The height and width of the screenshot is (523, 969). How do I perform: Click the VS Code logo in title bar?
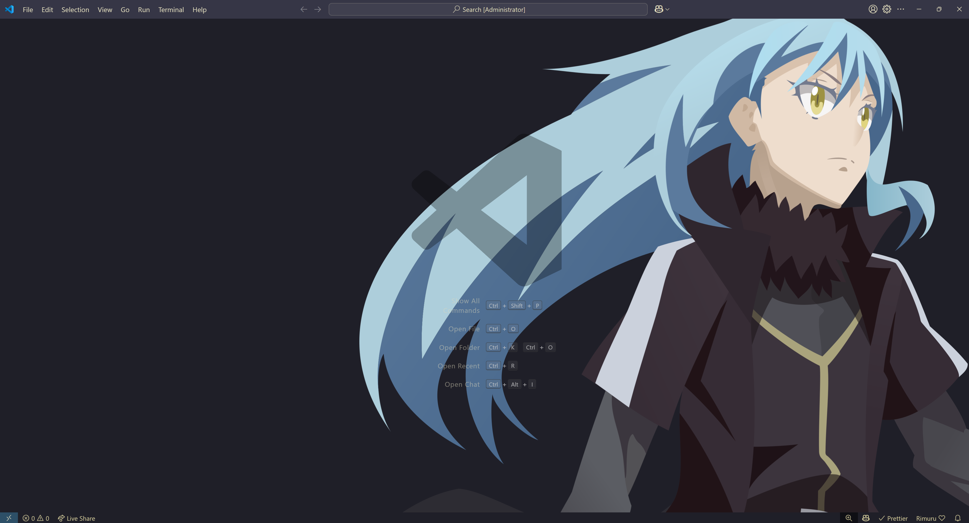pyautogui.click(x=9, y=9)
